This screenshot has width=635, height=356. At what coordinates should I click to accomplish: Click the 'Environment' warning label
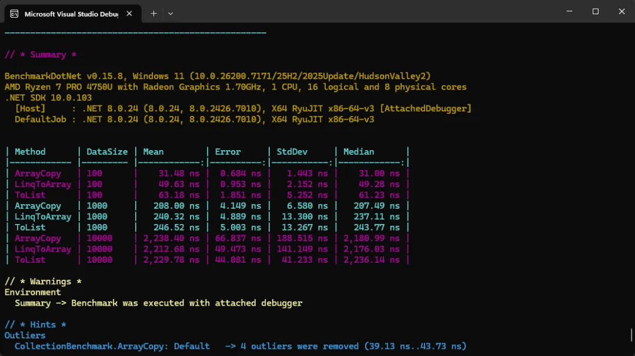(33, 292)
